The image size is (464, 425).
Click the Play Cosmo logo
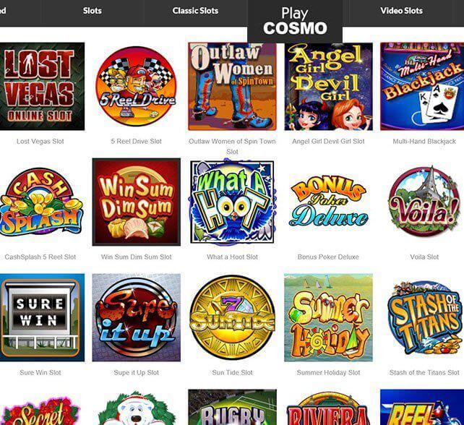[295, 21]
